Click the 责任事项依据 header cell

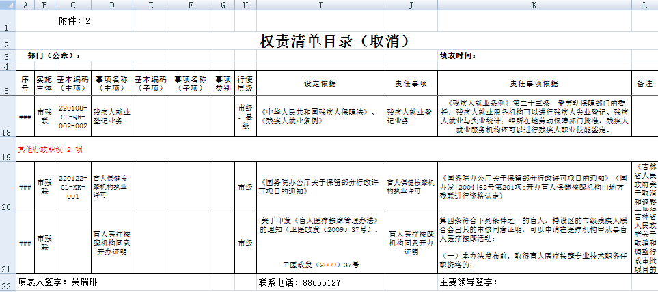pyautogui.click(x=534, y=83)
